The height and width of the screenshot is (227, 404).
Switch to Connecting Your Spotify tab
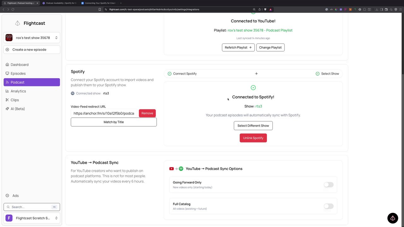[x=98, y=3]
